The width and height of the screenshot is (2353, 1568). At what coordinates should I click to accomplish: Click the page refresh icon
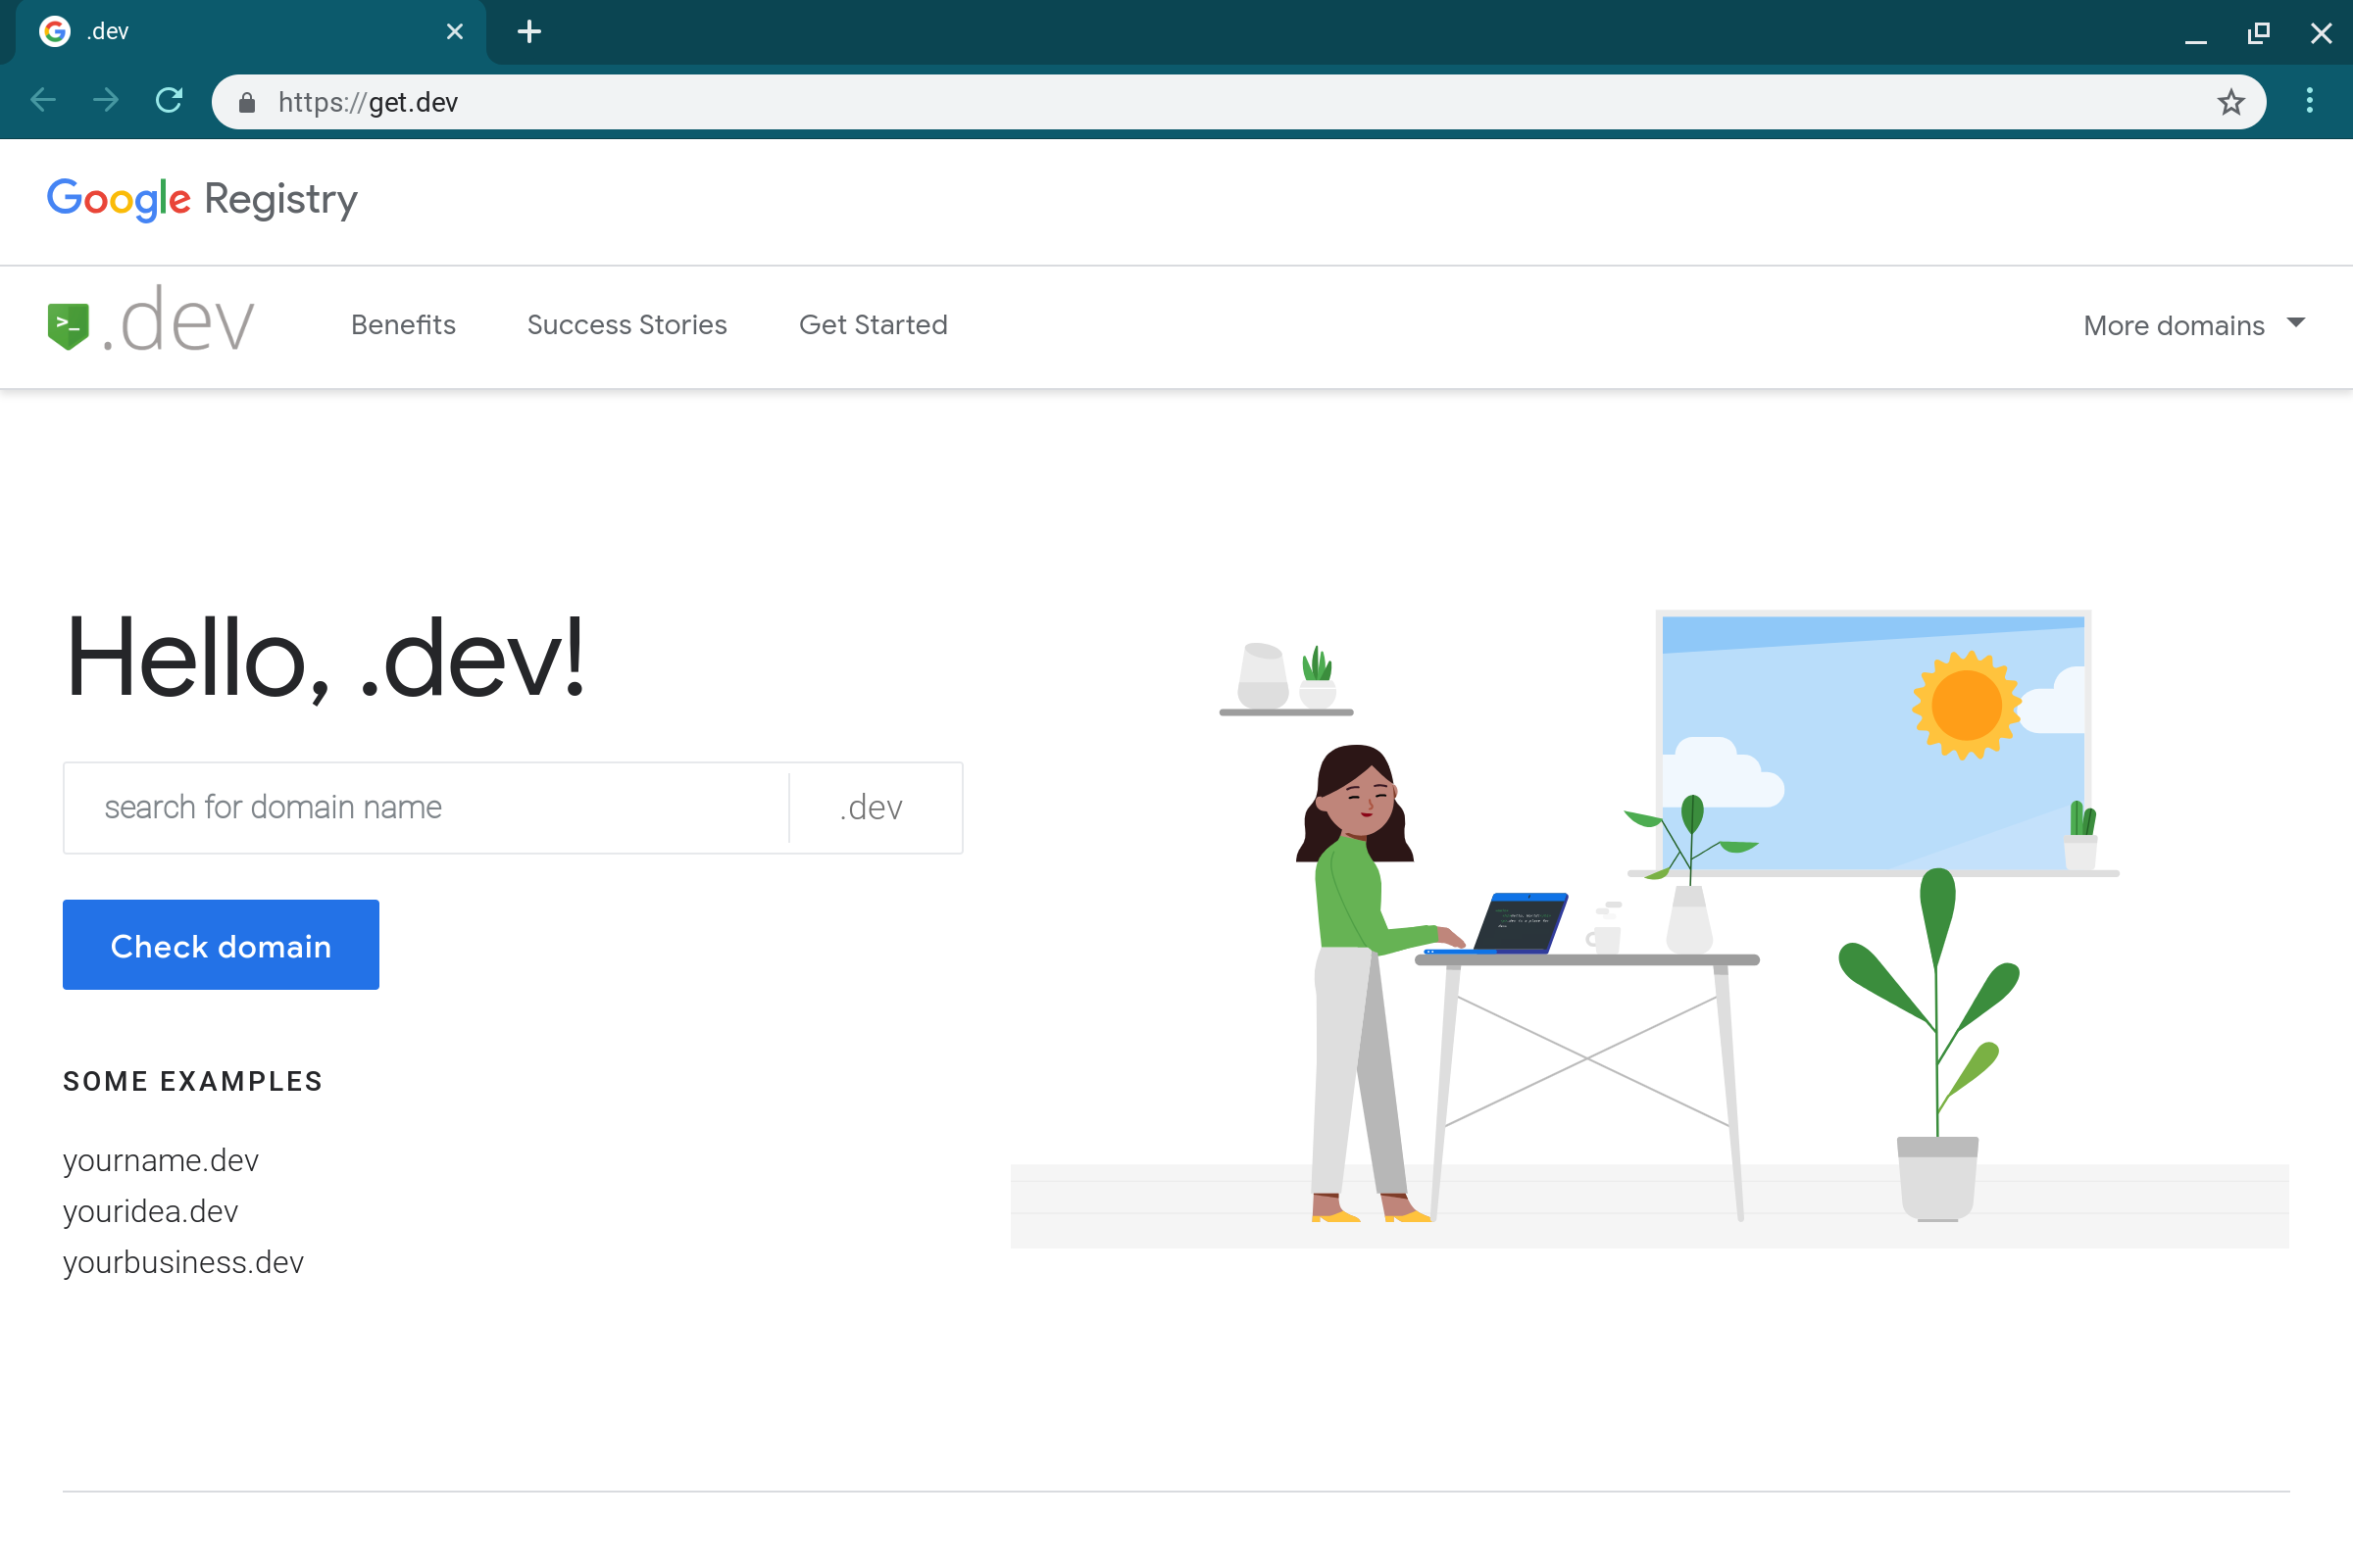click(x=168, y=100)
